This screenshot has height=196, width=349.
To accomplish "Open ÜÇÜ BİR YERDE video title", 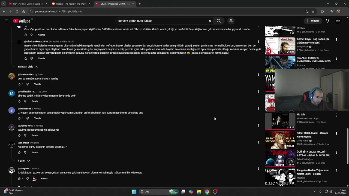I will point(315,154).
